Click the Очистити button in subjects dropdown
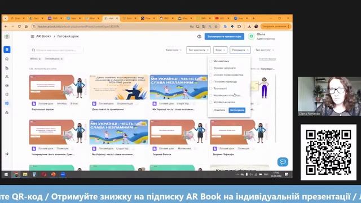Viewport: 361px width, 203px height. click(219, 111)
